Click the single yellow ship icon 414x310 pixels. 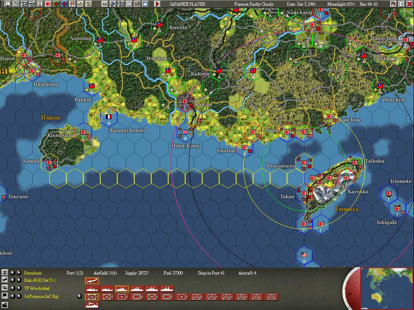pos(80,4)
